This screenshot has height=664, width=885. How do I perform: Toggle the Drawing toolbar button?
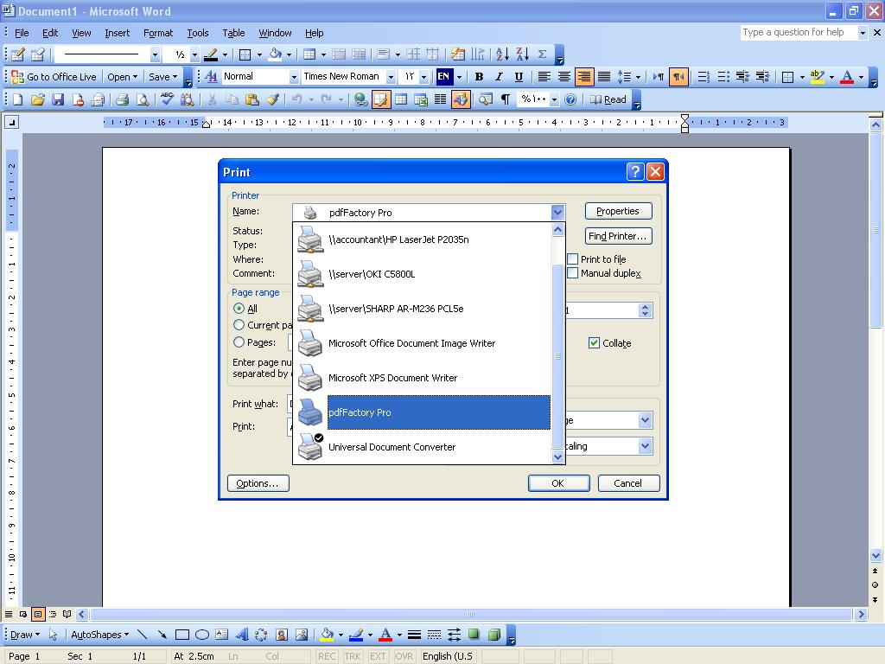[460, 100]
